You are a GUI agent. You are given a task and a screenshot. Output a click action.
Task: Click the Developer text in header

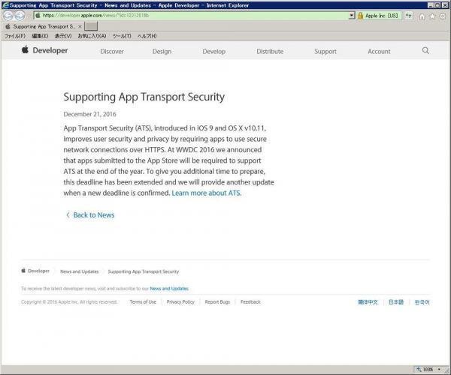50,50
